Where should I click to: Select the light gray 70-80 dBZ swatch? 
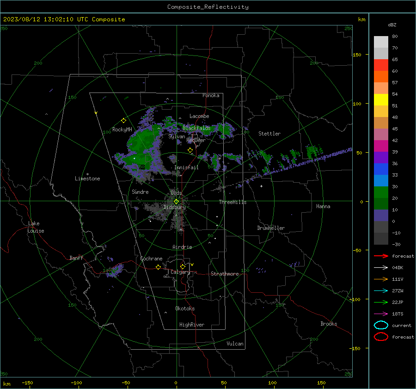[x=381, y=42]
